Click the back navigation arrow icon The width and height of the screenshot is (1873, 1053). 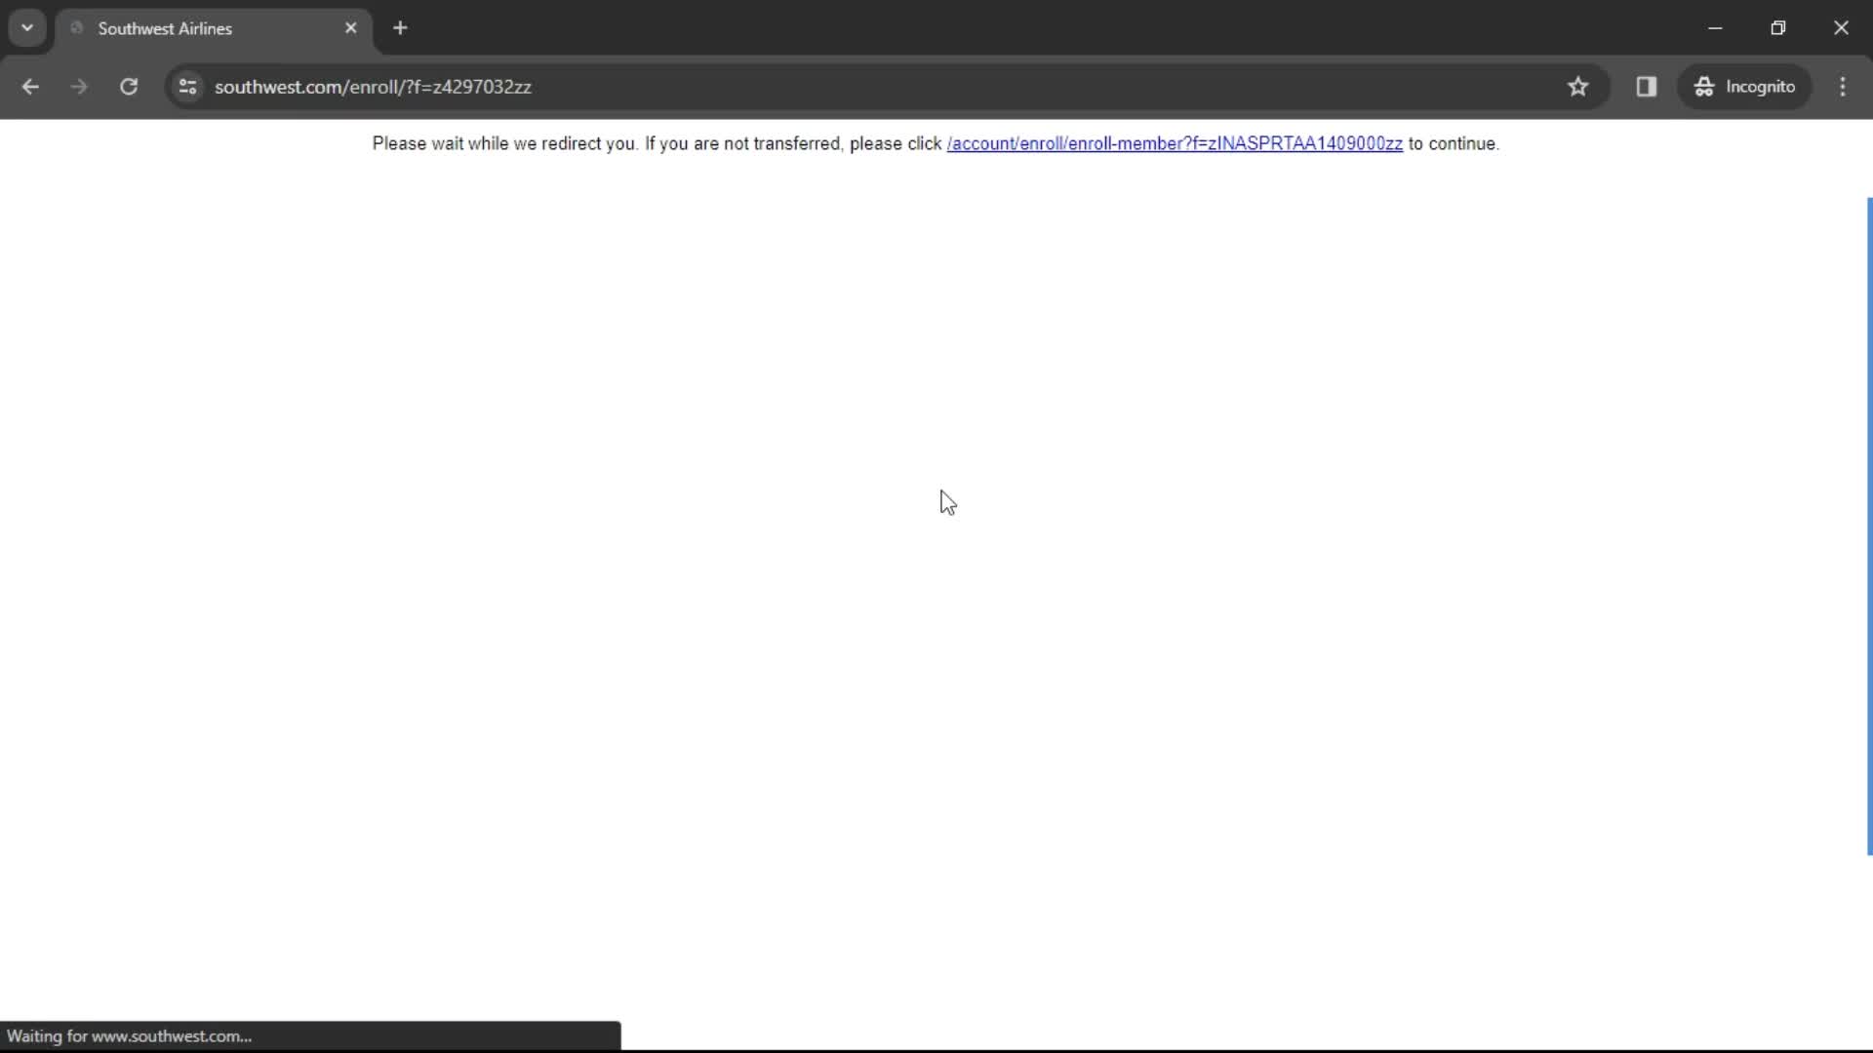click(x=31, y=86)
